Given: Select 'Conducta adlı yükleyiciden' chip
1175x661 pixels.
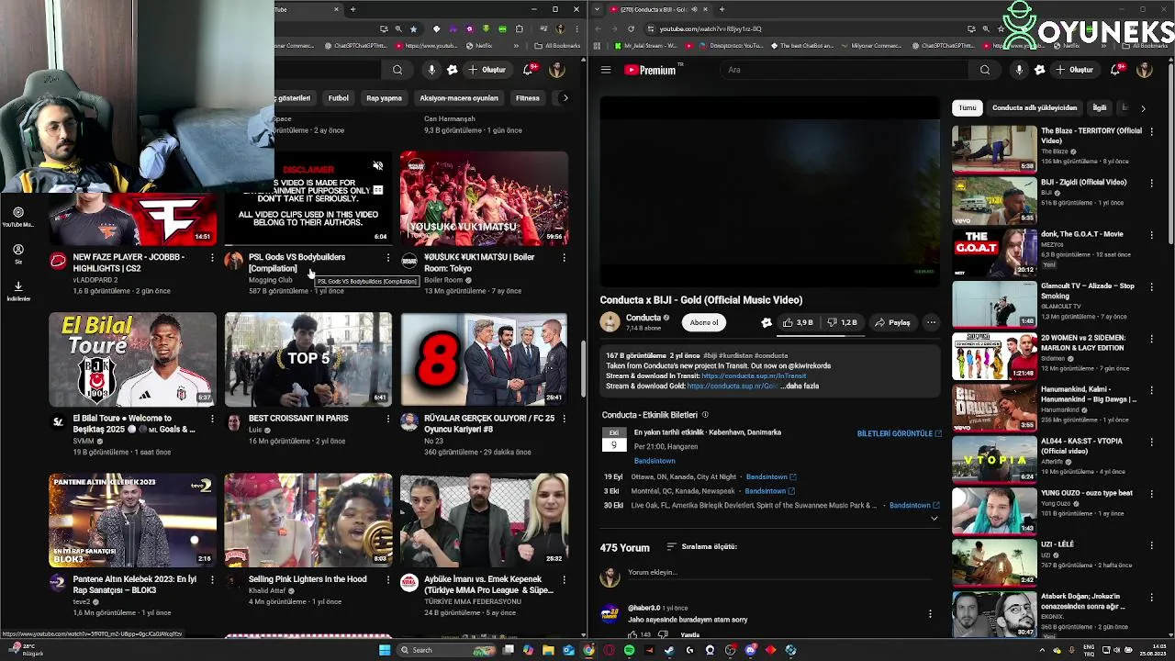Looking at the screenshot, I should click(1035, 108).
